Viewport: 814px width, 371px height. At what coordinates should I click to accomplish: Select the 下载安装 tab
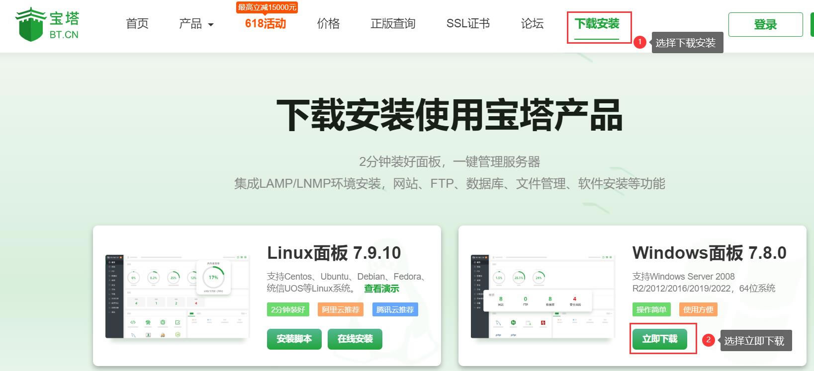click(597, 24)
